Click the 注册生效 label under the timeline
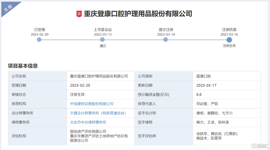The width and height of the screenshot is (270, 150). pyautogui.click(x=229, y=46)
